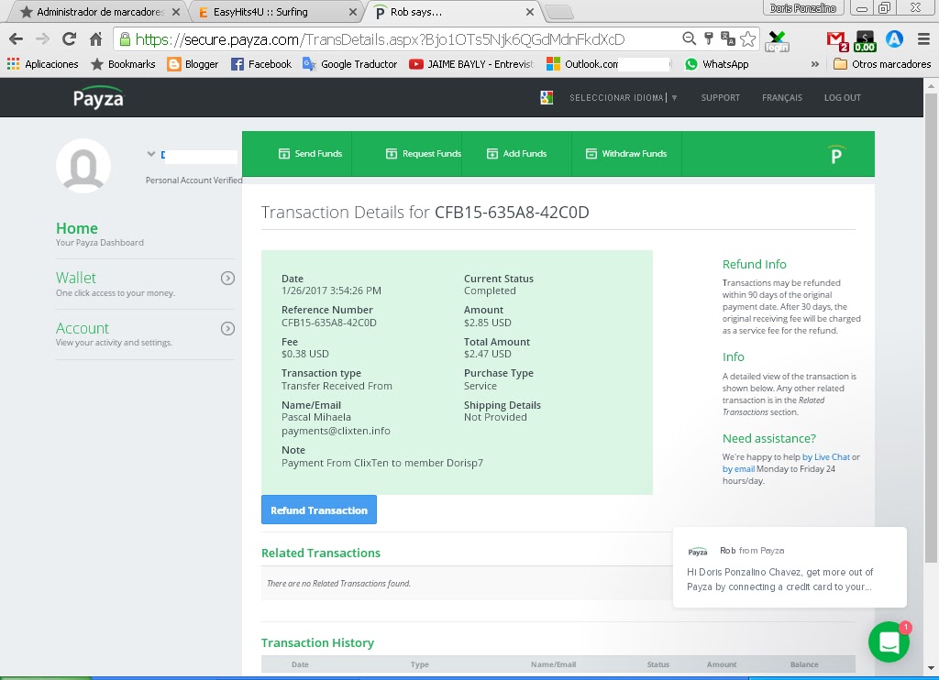Open the Blogger bookmark
The width and height of the screenshot is (939, 680).
(193, 64)
